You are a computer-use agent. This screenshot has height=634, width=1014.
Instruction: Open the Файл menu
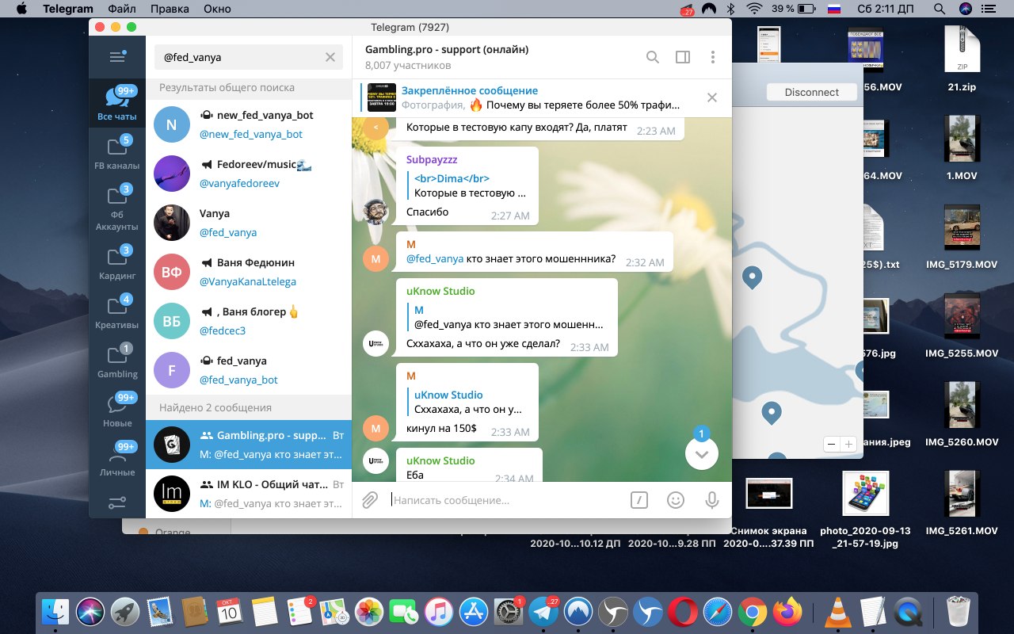tap(121, 9)
